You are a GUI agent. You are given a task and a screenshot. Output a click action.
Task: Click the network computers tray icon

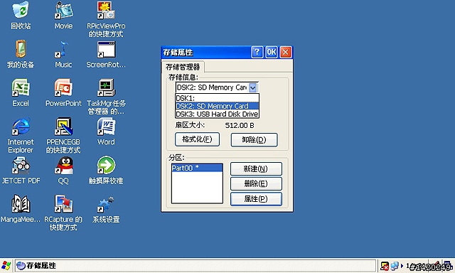(395, 266)
